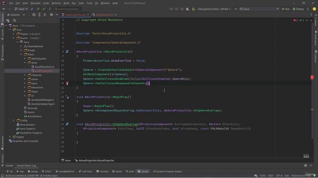Expand the Character folder
Viewport: 318px width, 178px height.
pyautogui.click(x=25, y=75)
